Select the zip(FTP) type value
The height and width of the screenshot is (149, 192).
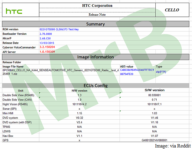(x=161, y=72)
